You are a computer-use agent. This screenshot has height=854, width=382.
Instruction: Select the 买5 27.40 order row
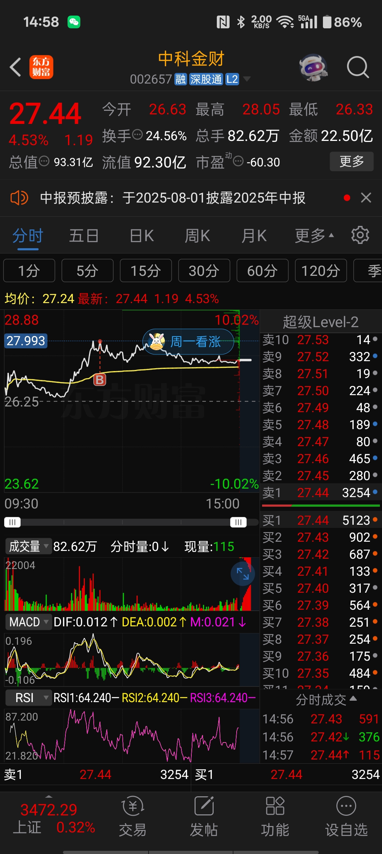320,588
